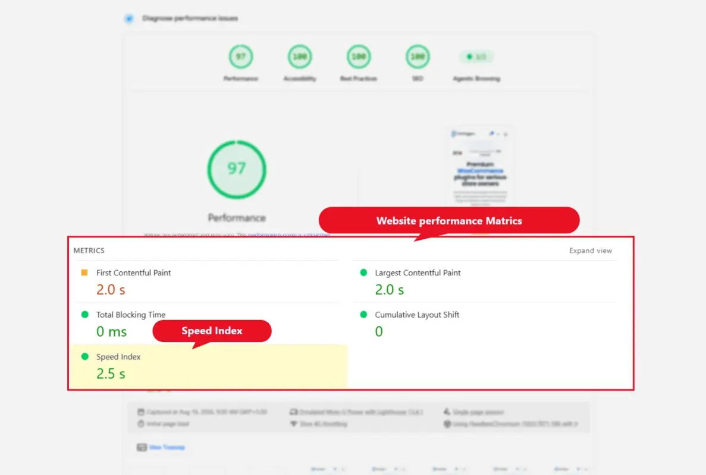Open the Best Practices score gauge
Image resolution: width=706 pixels, height=475 pixels.
[x=359, y=56]
